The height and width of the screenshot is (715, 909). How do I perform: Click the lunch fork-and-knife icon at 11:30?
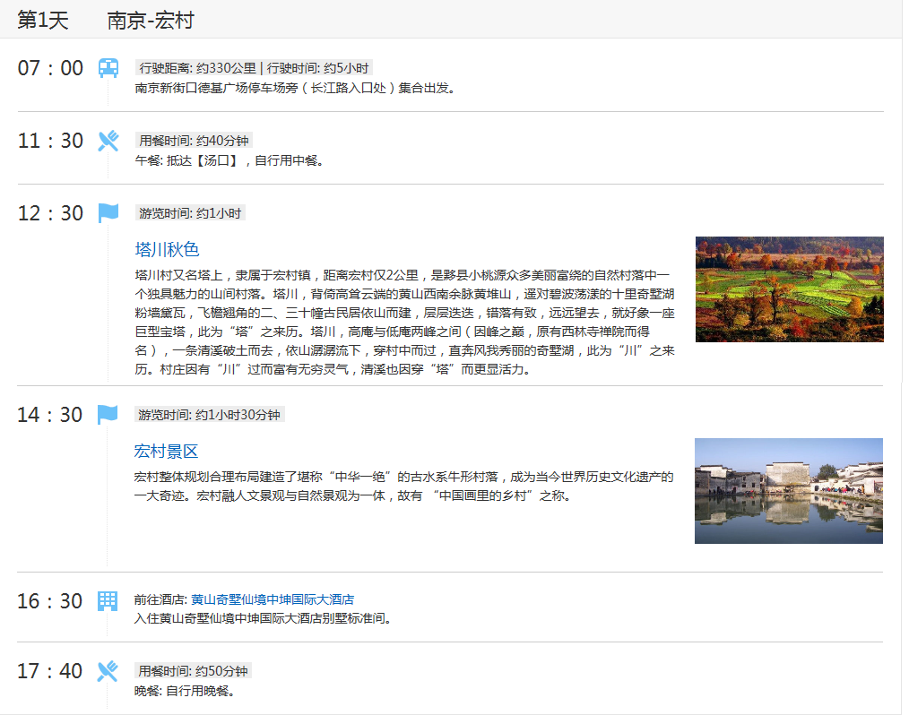click(x=108, y=141)
